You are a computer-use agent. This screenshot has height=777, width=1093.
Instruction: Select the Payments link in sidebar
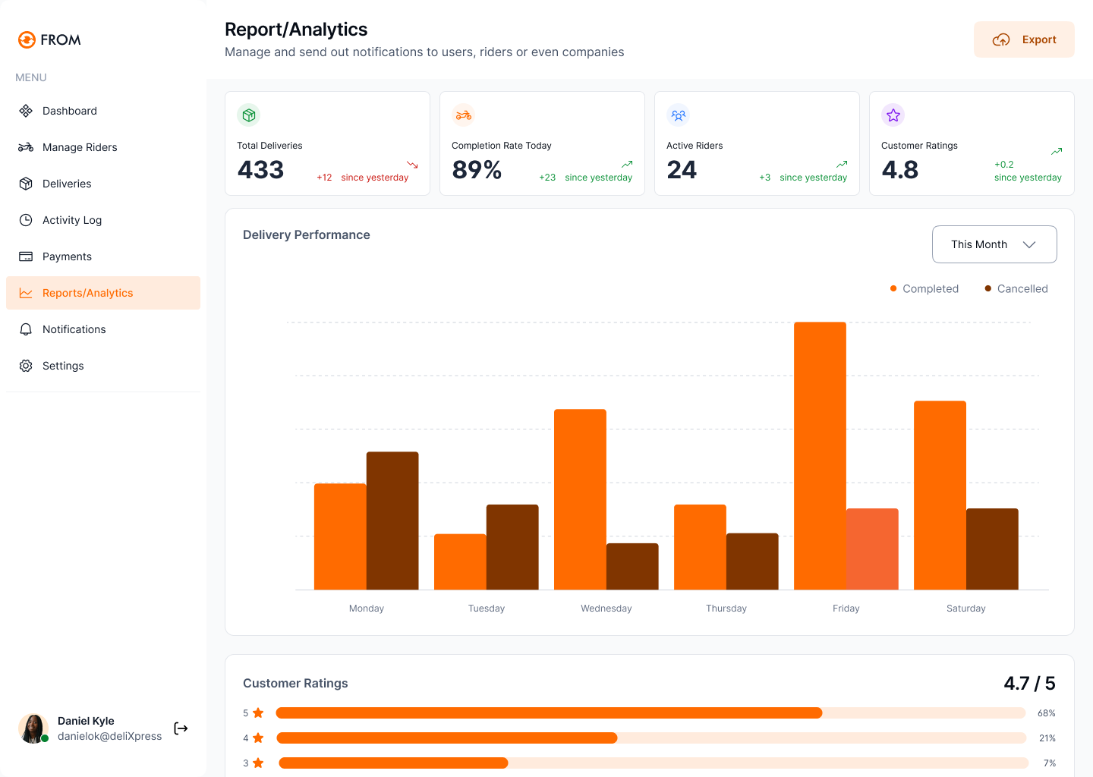pos(67,256)
